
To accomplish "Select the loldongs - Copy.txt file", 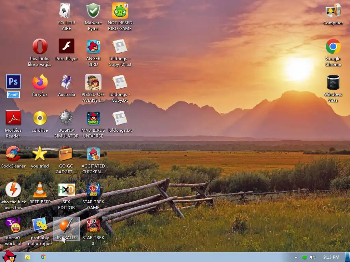I will click(x=120, y=82).
